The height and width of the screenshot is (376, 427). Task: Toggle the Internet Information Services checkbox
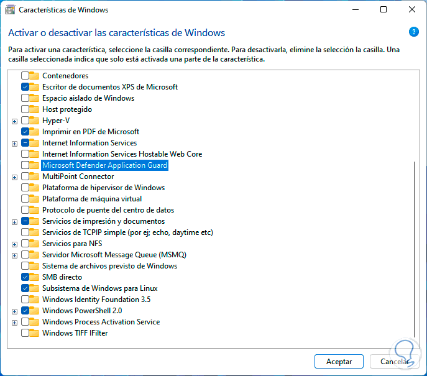25,143
